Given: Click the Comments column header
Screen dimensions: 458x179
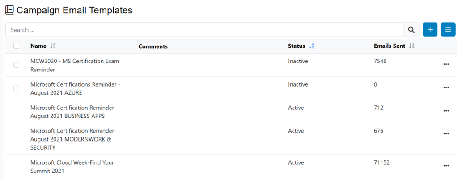Looking at the screenshot, I should (x=153, y=46).
